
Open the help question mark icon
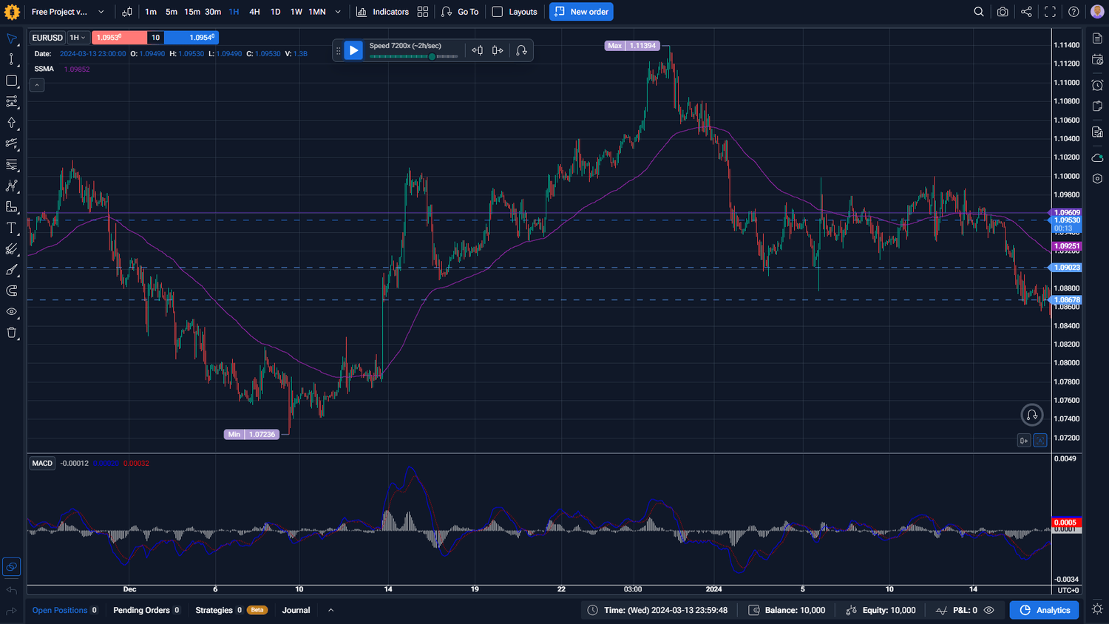(x=1074, y=12)
